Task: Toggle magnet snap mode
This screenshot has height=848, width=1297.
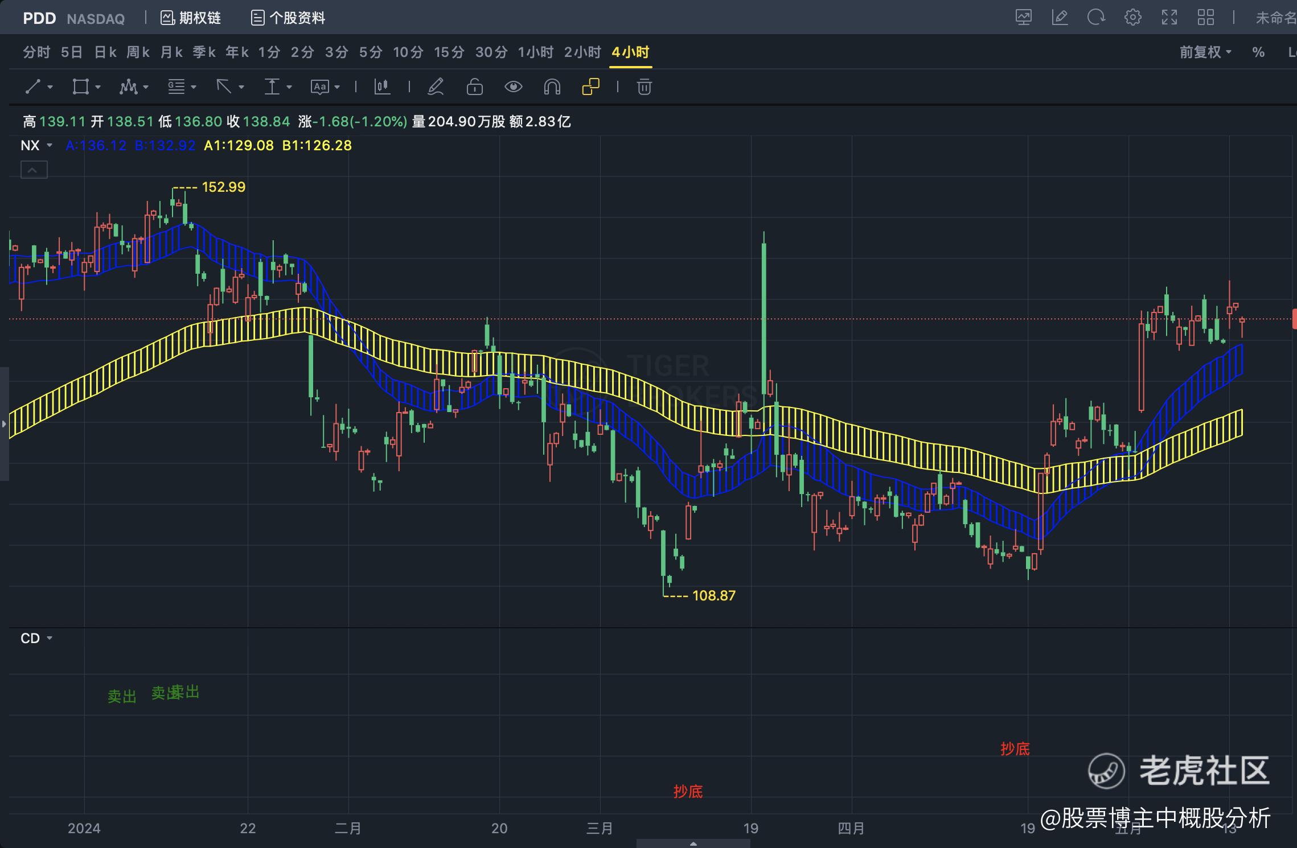Action: (552, 87)
